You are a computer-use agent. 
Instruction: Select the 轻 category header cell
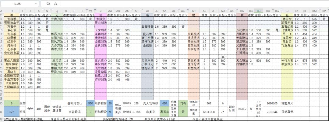point(287,15)
